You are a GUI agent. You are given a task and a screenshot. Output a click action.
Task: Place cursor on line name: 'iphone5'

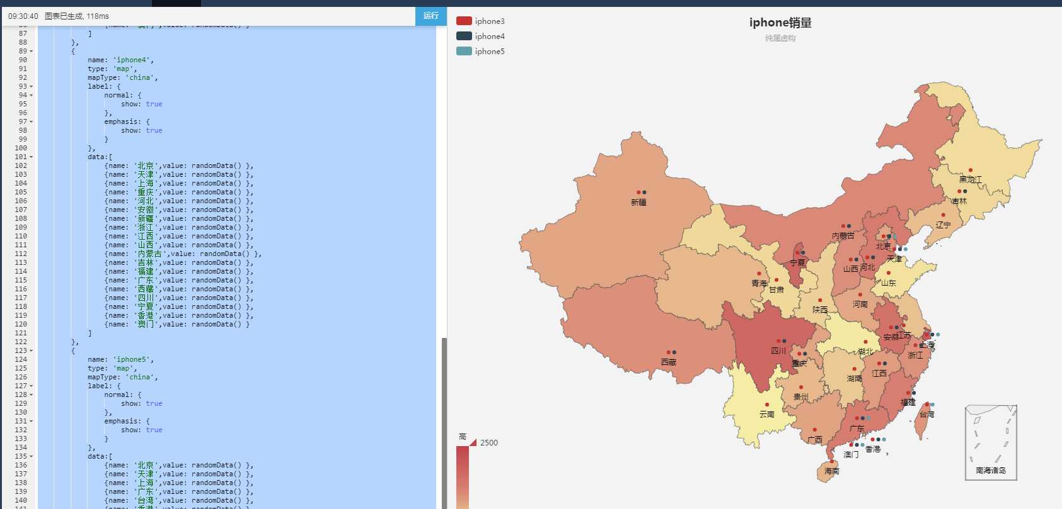pos(120,359)
